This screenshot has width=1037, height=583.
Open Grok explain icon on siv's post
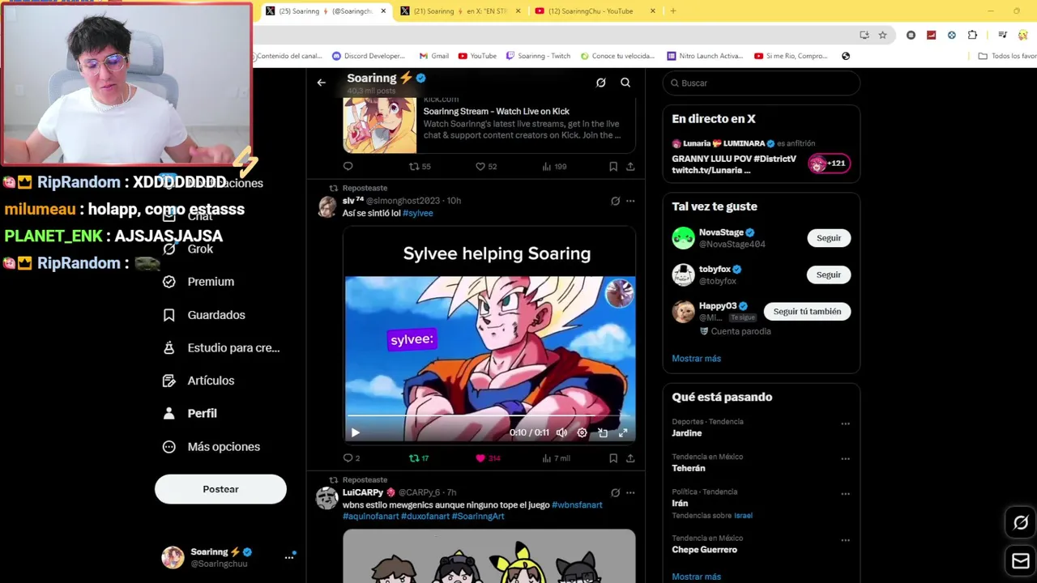(x=615, y=201)
